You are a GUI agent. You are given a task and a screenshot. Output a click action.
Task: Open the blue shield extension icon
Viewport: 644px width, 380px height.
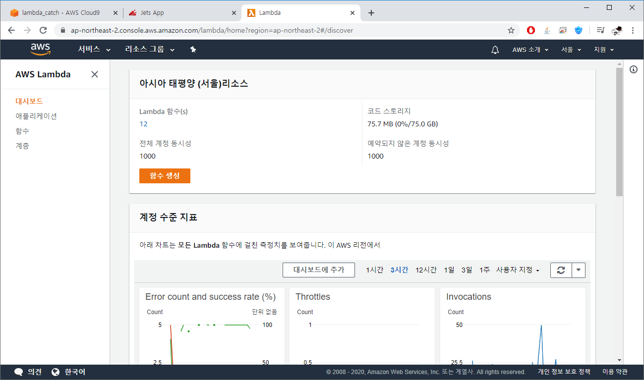(x=579, y=30)
